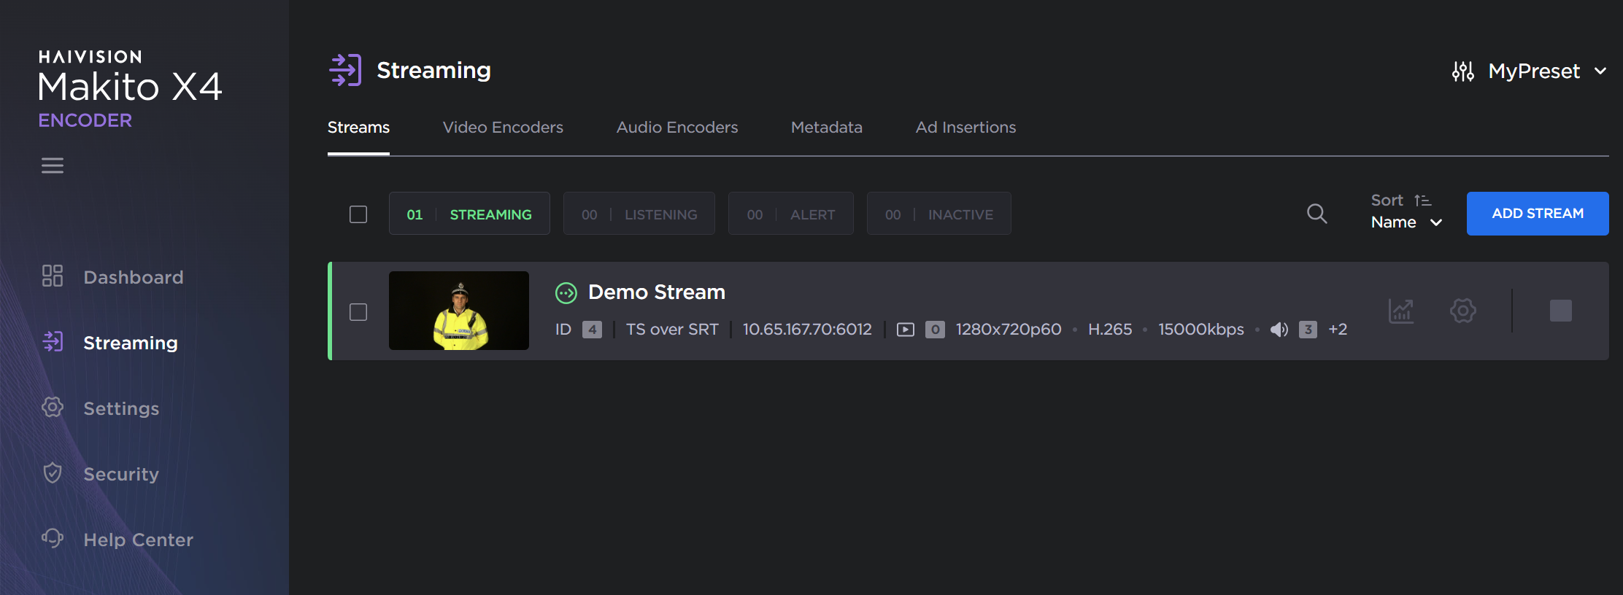Click the +2 additional audio indicator
1623x595 pixels.
[x=1338, y=330]
